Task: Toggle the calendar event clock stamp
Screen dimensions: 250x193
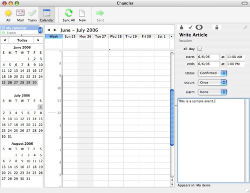Action: coord(199,27)
